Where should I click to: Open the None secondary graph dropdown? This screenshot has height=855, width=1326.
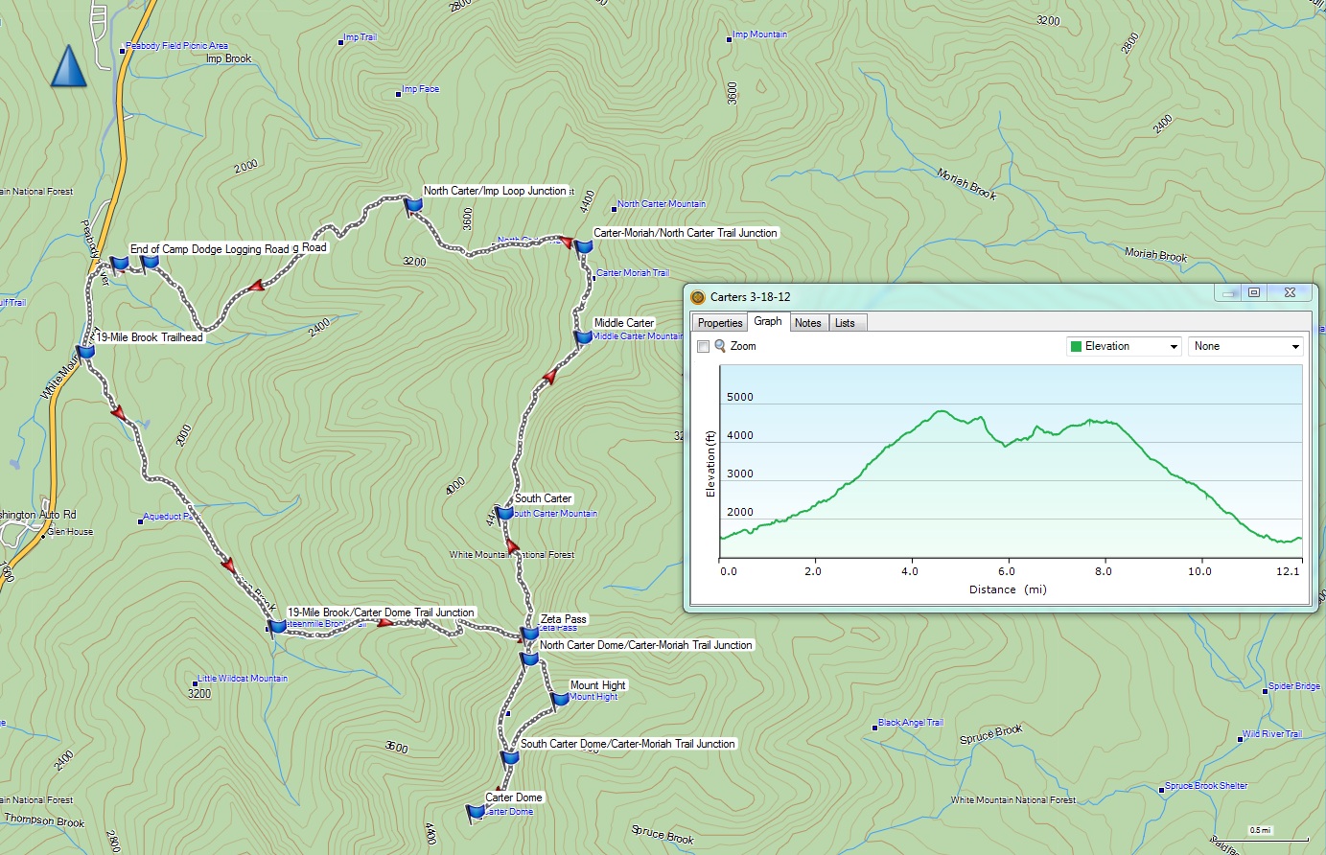pyautogui.click(x=1245, y=346)
